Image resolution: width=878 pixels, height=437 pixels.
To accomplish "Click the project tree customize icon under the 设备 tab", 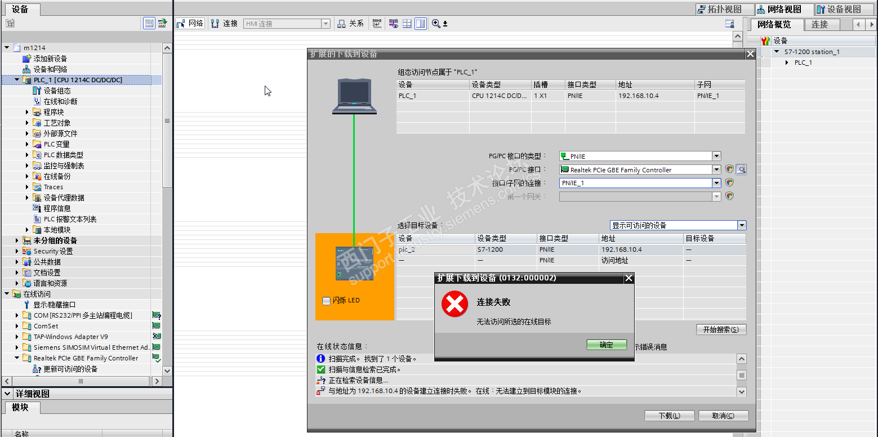I will [x=10, y=23].
